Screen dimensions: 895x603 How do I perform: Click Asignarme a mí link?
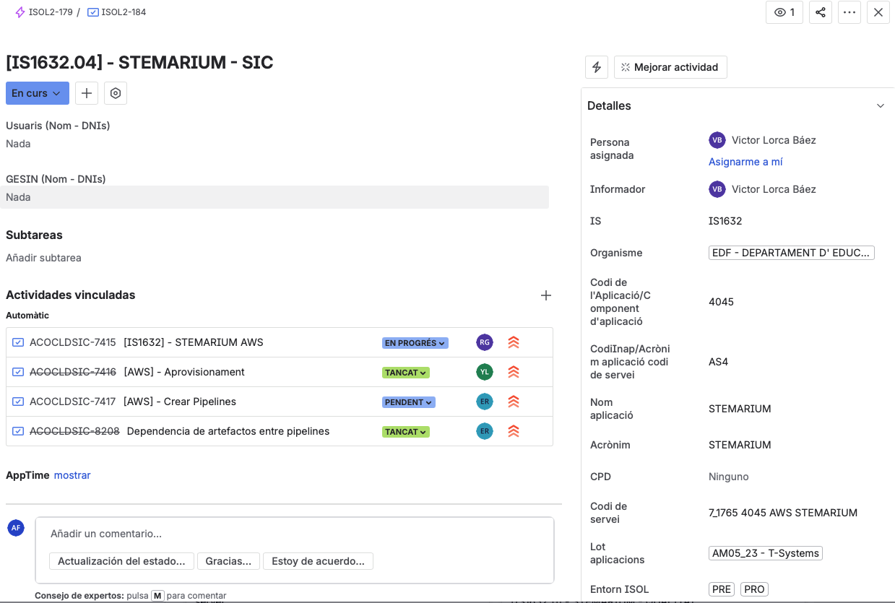coord(745,162)
